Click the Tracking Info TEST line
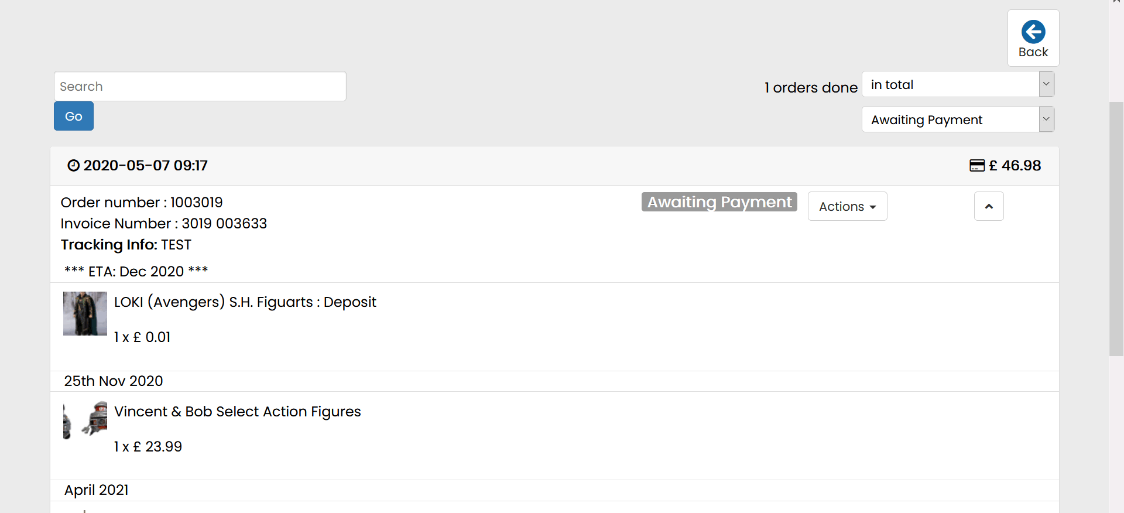The width and height of the screenshot is (1124, 513). (126, 245)
